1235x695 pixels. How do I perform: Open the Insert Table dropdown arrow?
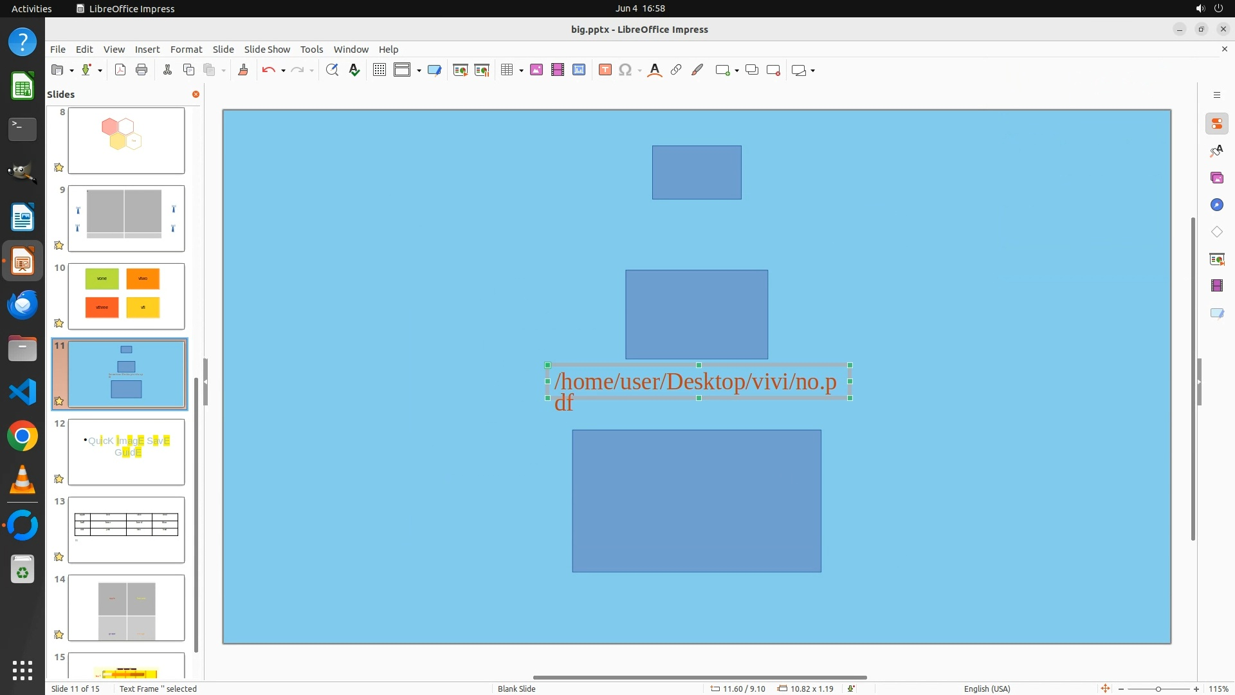click(521, 71)
